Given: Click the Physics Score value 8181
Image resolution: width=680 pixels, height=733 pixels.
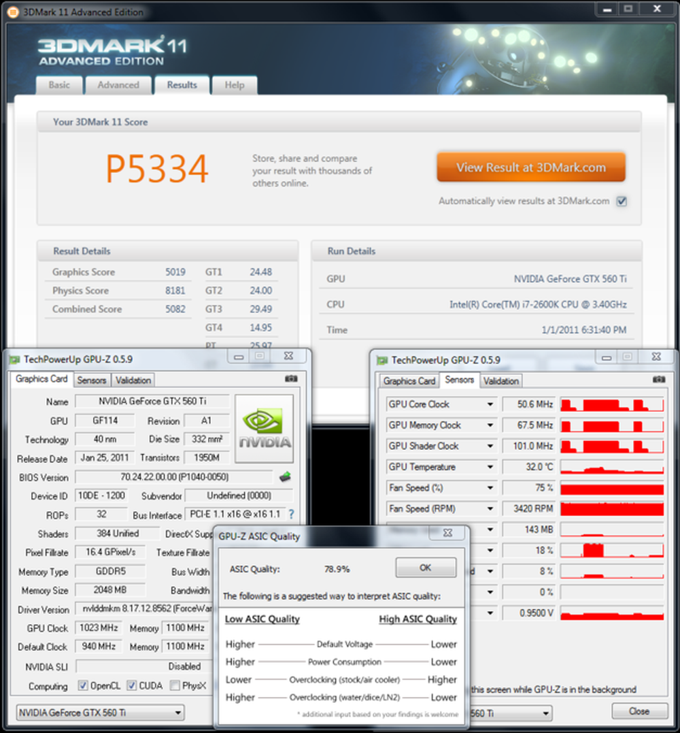Looking at the screenshot, I should 175,291.
